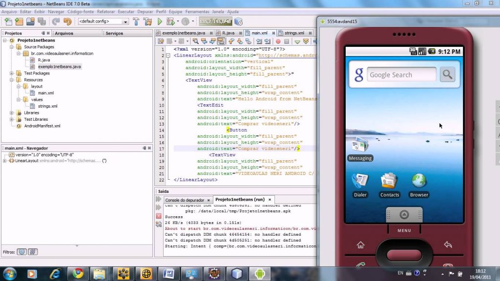Toggle the second Filtros button in Navegador
This screenshot has height=281, width=500.
33,252
